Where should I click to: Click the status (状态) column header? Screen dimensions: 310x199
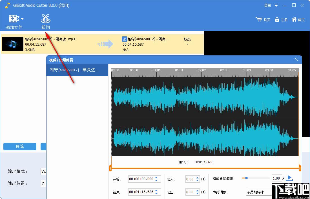pyautogui.click(x=187, y=39)
